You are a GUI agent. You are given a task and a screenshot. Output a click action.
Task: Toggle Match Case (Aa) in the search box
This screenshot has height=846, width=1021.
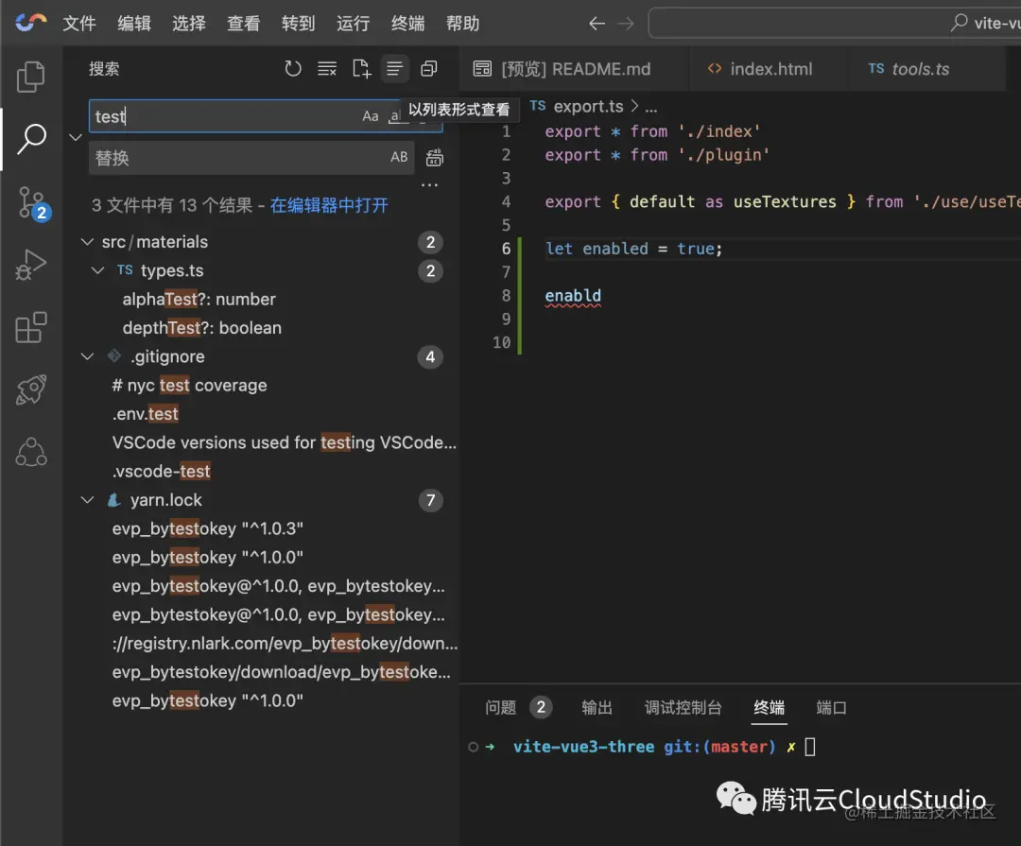370,116
